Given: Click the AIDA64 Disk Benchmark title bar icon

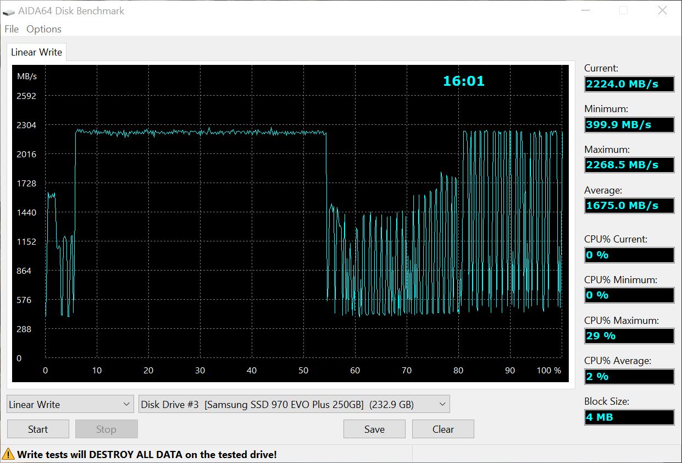Looking at the screenshot, I should coord(9,12).
